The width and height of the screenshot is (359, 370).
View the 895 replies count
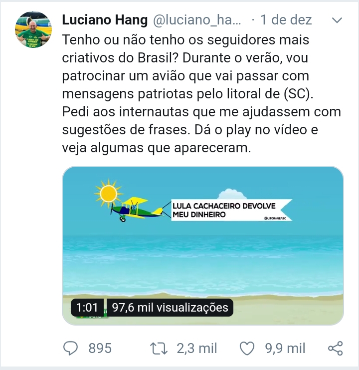tap(100, 349)
